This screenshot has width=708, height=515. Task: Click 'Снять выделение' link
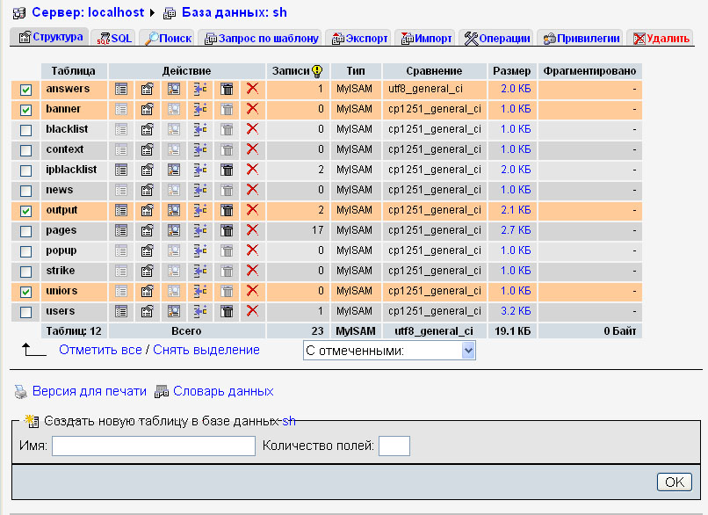(206, 350)
